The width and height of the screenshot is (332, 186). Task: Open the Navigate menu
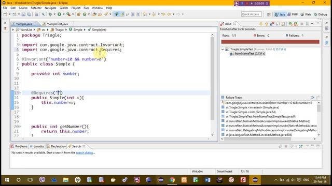[50, 8]
